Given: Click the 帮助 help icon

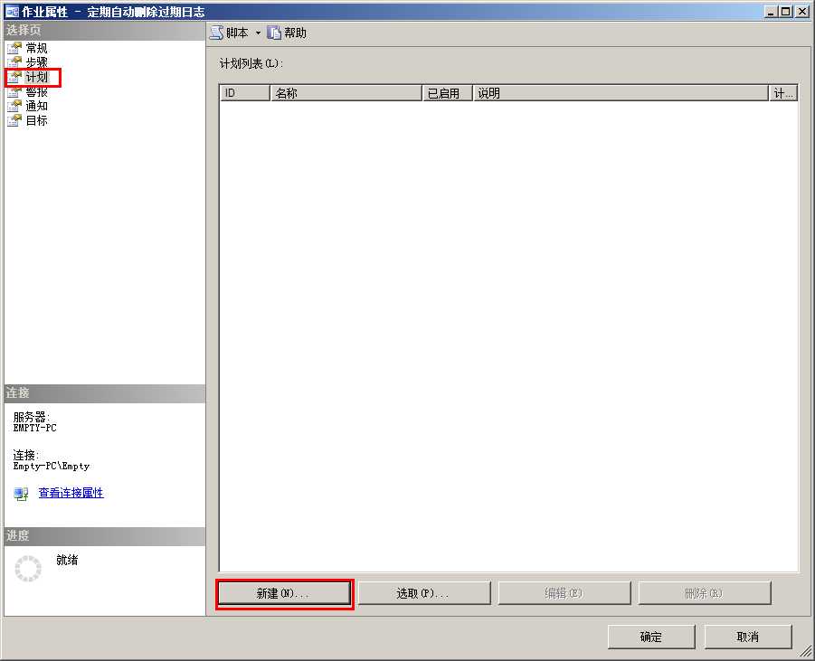Looking at the screenshot, I should 274,33.
